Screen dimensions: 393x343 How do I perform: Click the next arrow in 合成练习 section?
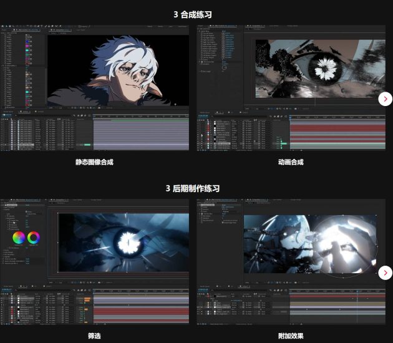[386, 99]
